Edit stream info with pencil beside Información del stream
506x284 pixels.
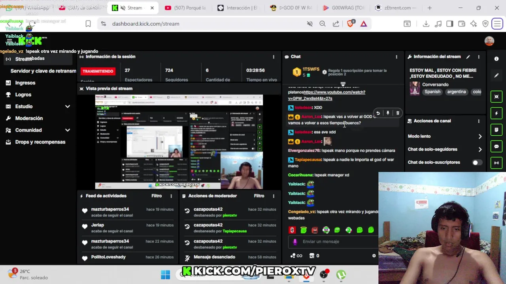tap(468, 57)
